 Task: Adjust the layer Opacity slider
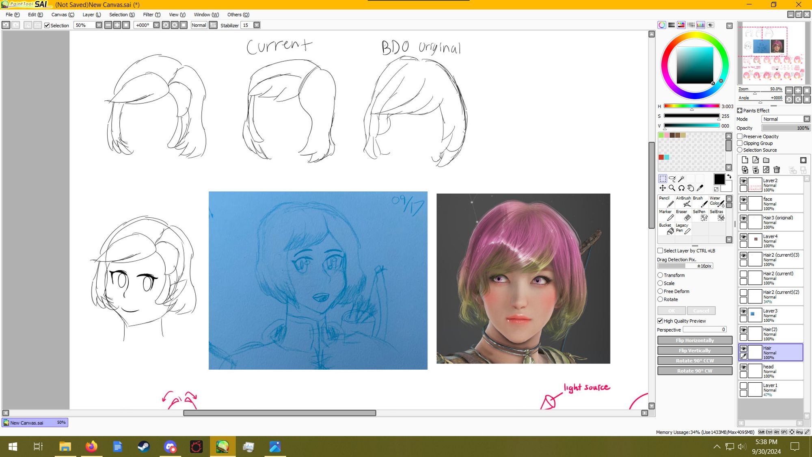785,128
